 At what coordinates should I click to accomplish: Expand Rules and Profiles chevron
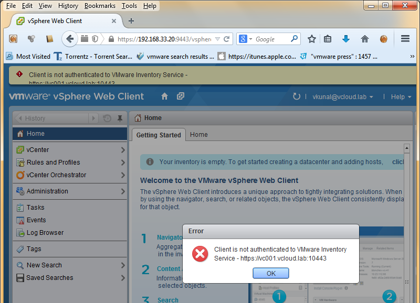click(123, 163)
